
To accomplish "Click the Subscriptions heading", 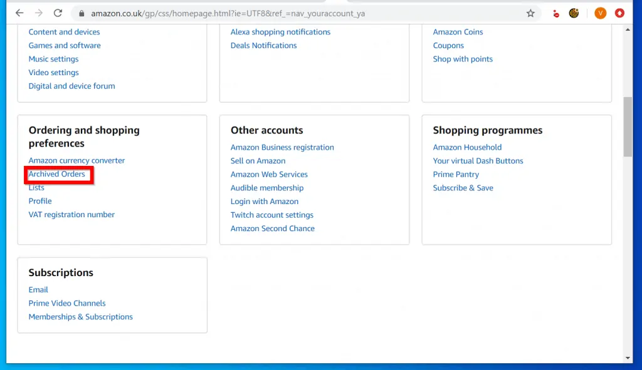I will (x=61, y=272).
